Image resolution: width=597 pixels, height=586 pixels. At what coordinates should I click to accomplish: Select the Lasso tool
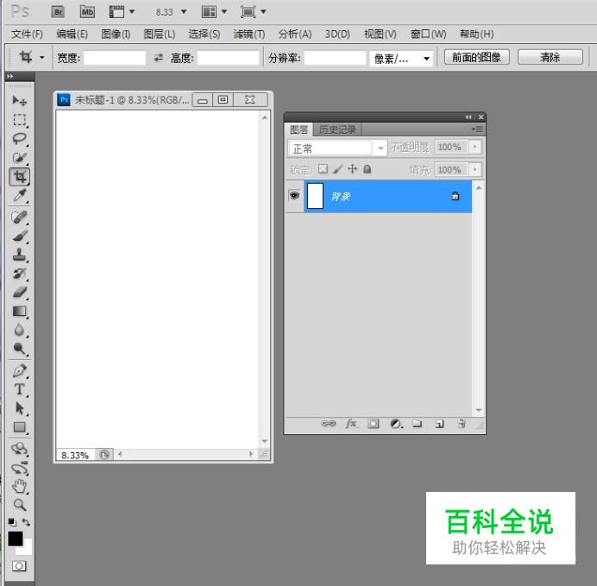point(20,139)
